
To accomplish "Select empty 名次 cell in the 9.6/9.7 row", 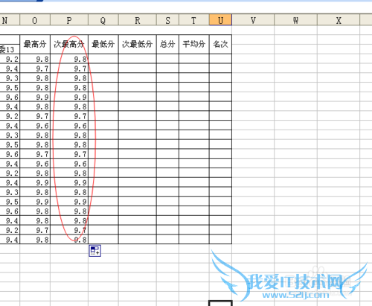I will (x=220, y=154).
